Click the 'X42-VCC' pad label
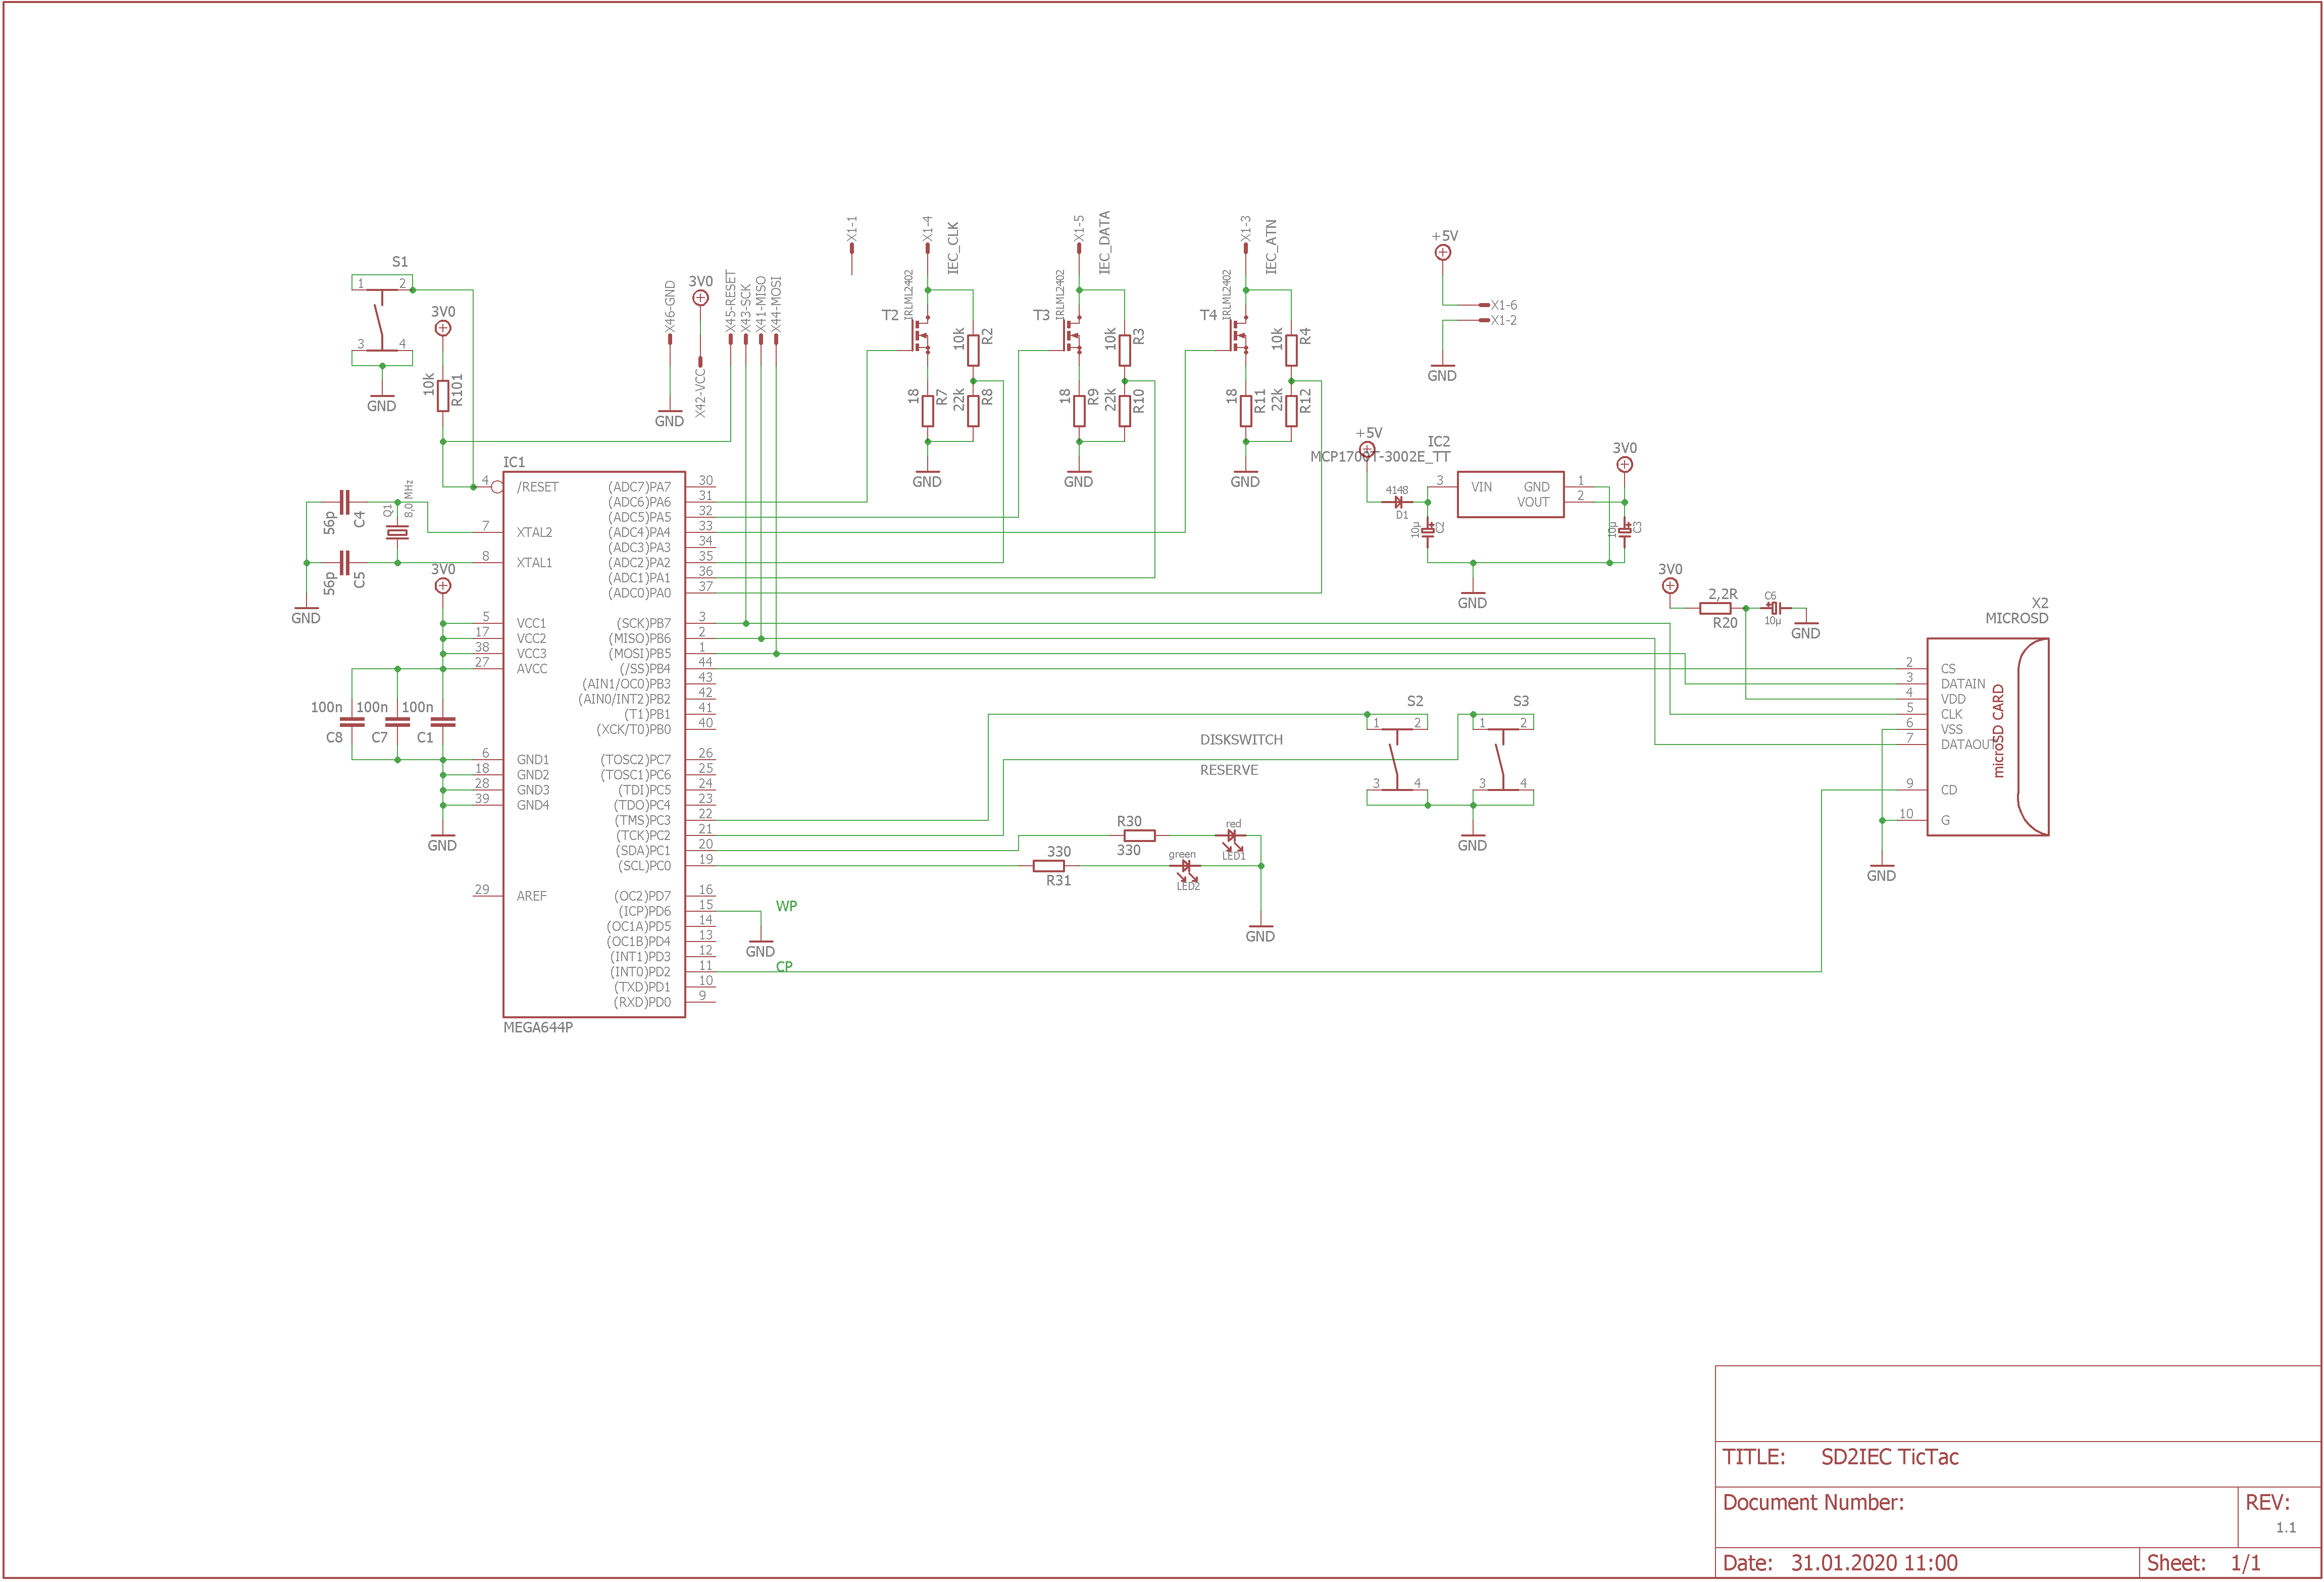This screenshot has width=2324, height=1582. pyautogui.click(x=701, y=393)
